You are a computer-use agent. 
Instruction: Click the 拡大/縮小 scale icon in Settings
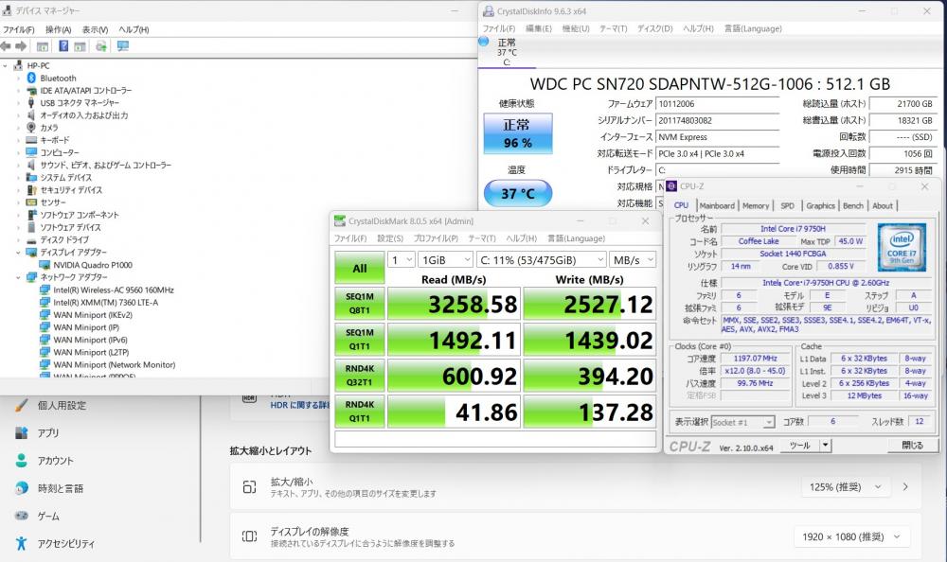(x=249, y=486)
